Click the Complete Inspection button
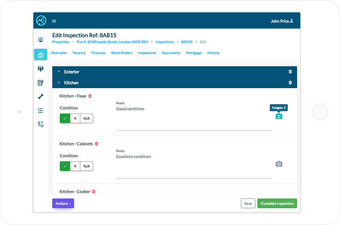 (277, 204)
